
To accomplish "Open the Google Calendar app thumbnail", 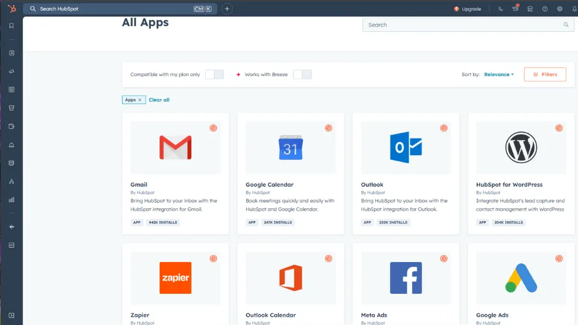I will pos(291,147).
